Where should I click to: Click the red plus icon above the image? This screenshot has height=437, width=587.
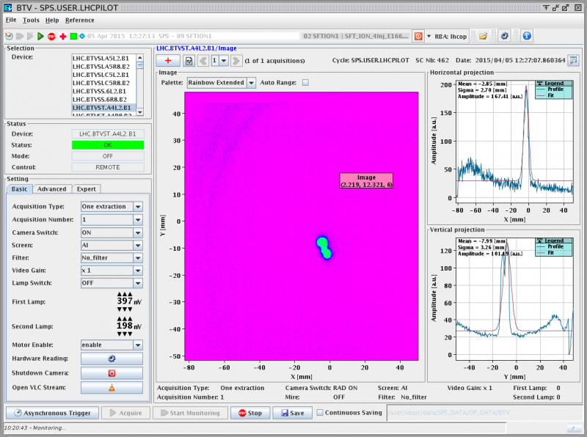click(168, 61)
